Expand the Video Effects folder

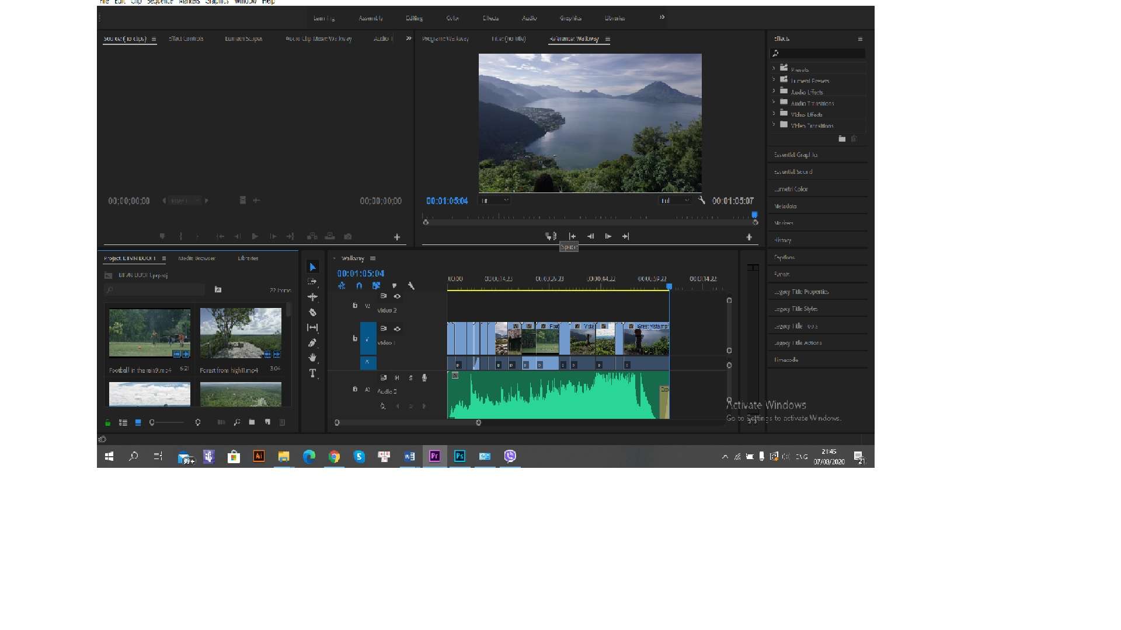774,114
